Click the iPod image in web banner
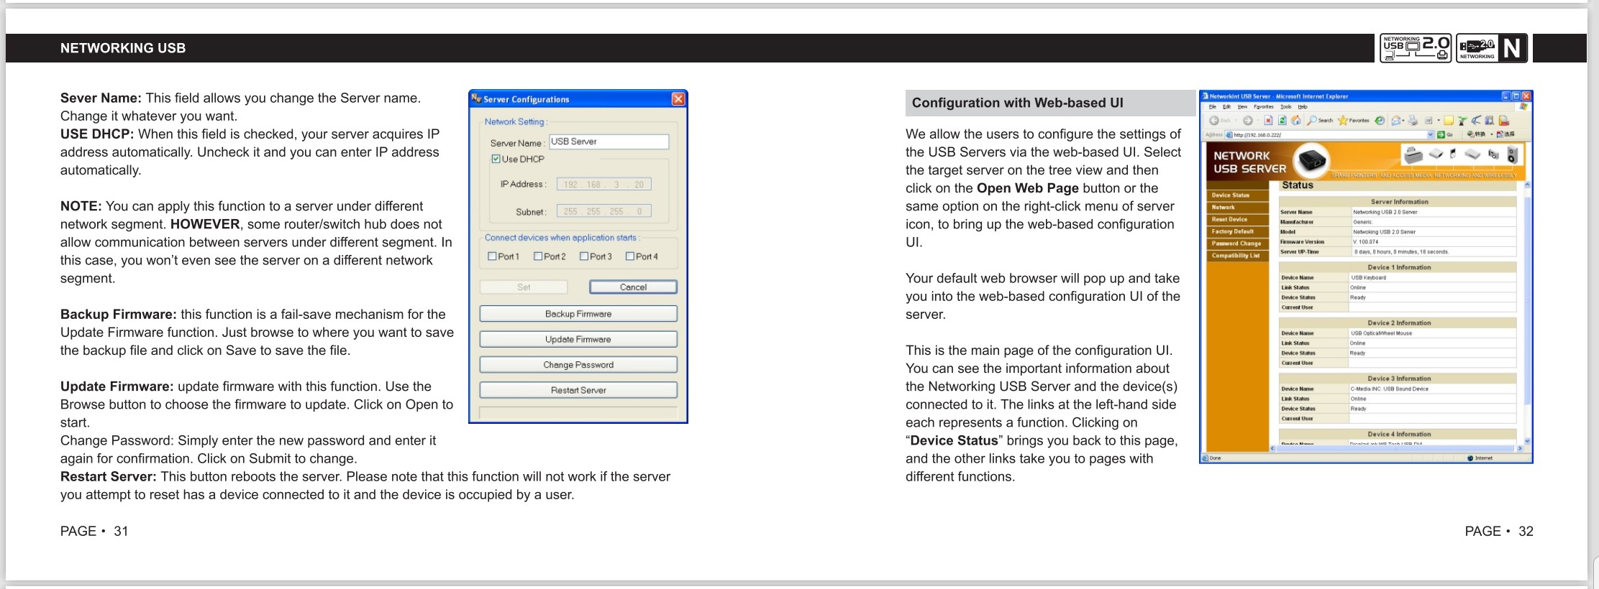This screenshot has height=589, width=1599. [x=1453, y=154]
